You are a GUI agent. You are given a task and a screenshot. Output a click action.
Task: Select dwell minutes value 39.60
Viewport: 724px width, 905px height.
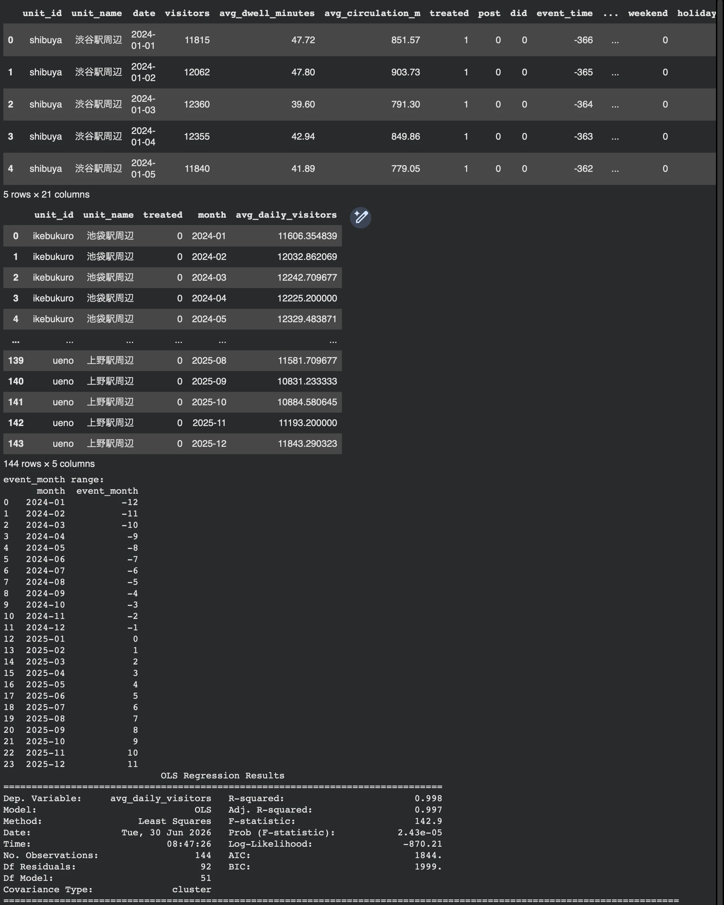click(x=303, y=104)
